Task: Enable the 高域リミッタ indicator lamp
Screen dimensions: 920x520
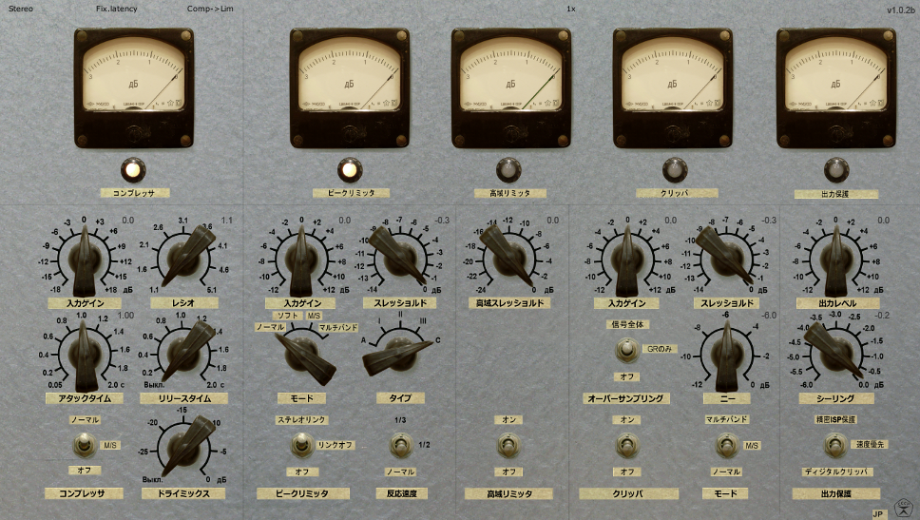Action: tap(508, 170)
